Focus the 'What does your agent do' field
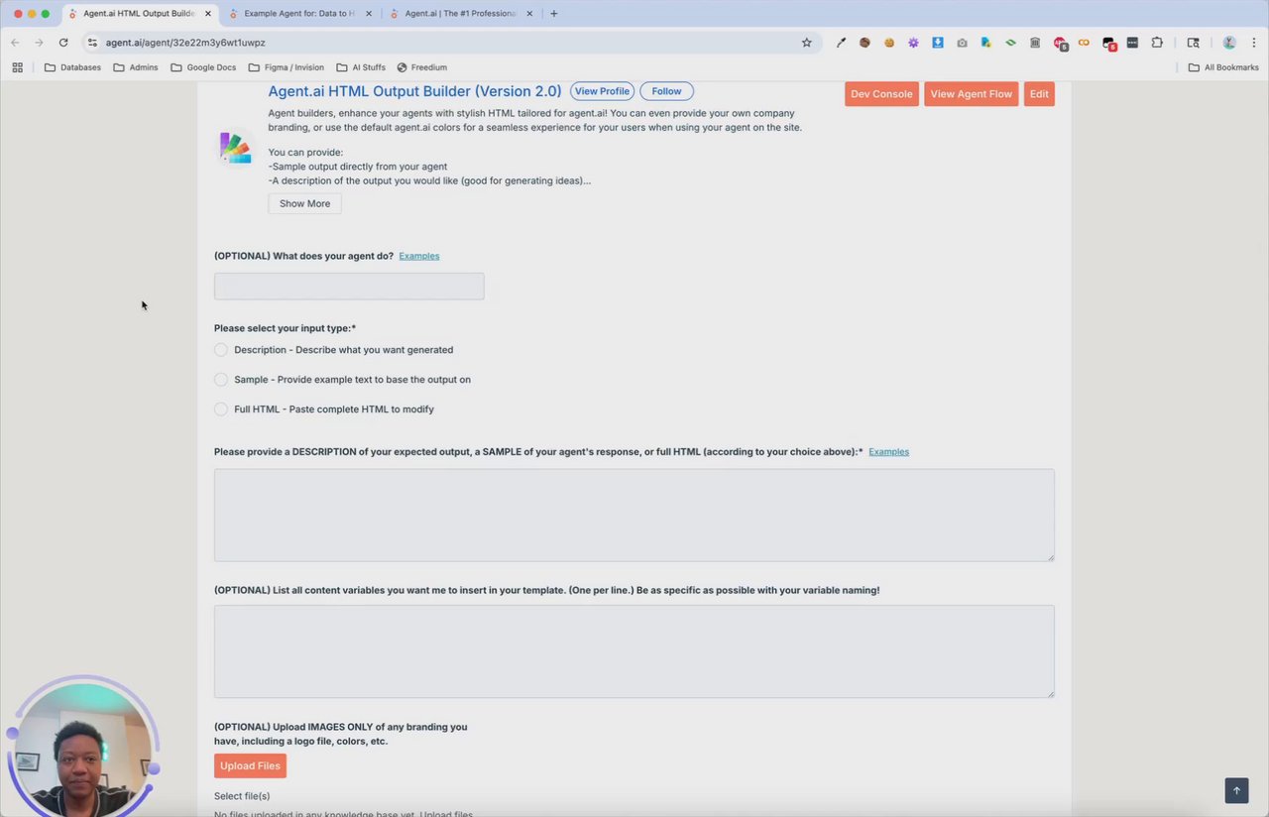The height and width of the screenshot is (817, 1269). point(349,287)
